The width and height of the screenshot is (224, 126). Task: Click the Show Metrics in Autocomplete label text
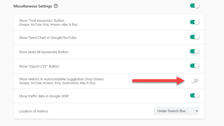[61, 79]
